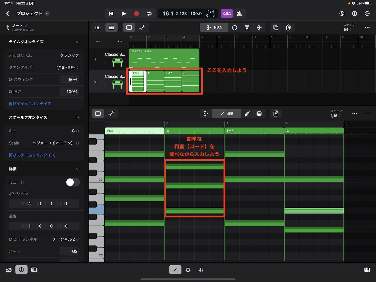
Task: Open the プロジェクト dropdown menu
Action: click(47, 14)
